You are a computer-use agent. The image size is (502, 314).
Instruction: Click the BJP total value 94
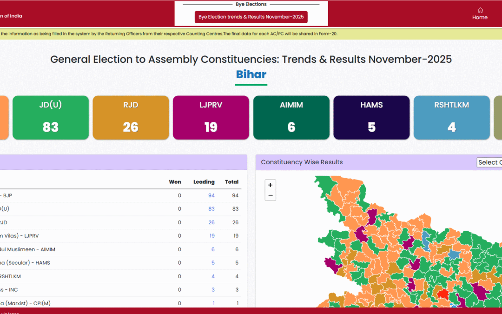pos(235,195)
